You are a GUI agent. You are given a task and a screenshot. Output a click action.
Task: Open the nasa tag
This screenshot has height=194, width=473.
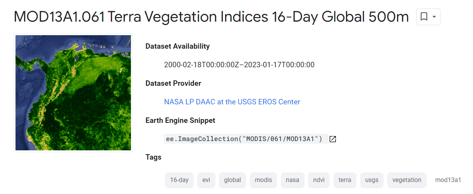292,180
